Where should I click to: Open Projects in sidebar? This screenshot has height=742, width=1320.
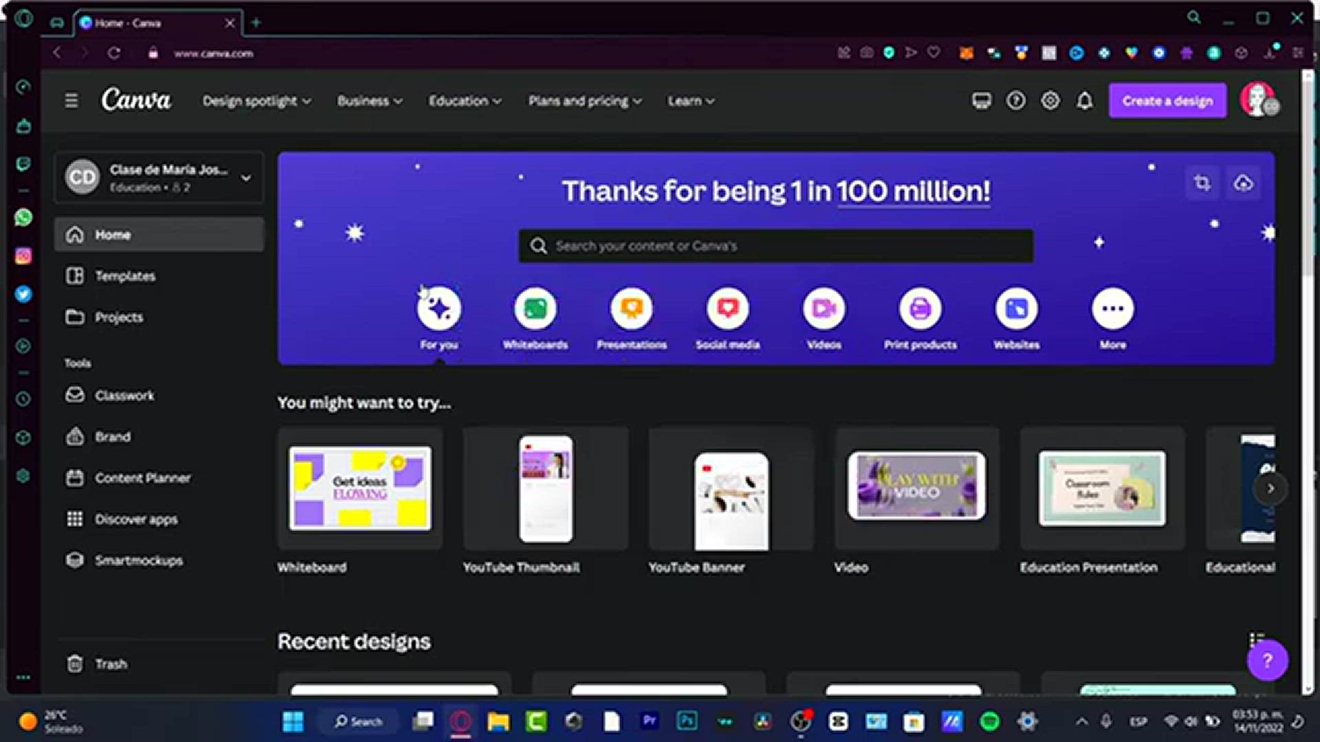tap(159, 317)
